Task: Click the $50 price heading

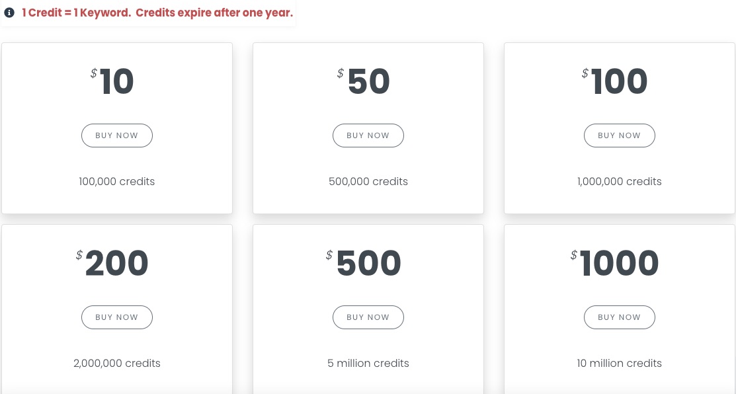Action: coord(364,81)
